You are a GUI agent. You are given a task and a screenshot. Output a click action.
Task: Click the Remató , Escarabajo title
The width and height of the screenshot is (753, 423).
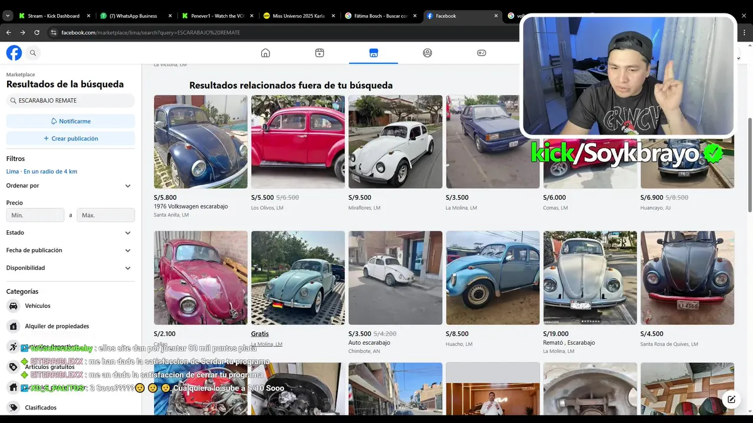pyautogui.click(x=569, y=343)
